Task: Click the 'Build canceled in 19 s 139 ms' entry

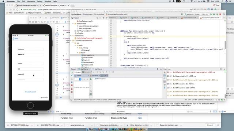Action: pos(184,76)
